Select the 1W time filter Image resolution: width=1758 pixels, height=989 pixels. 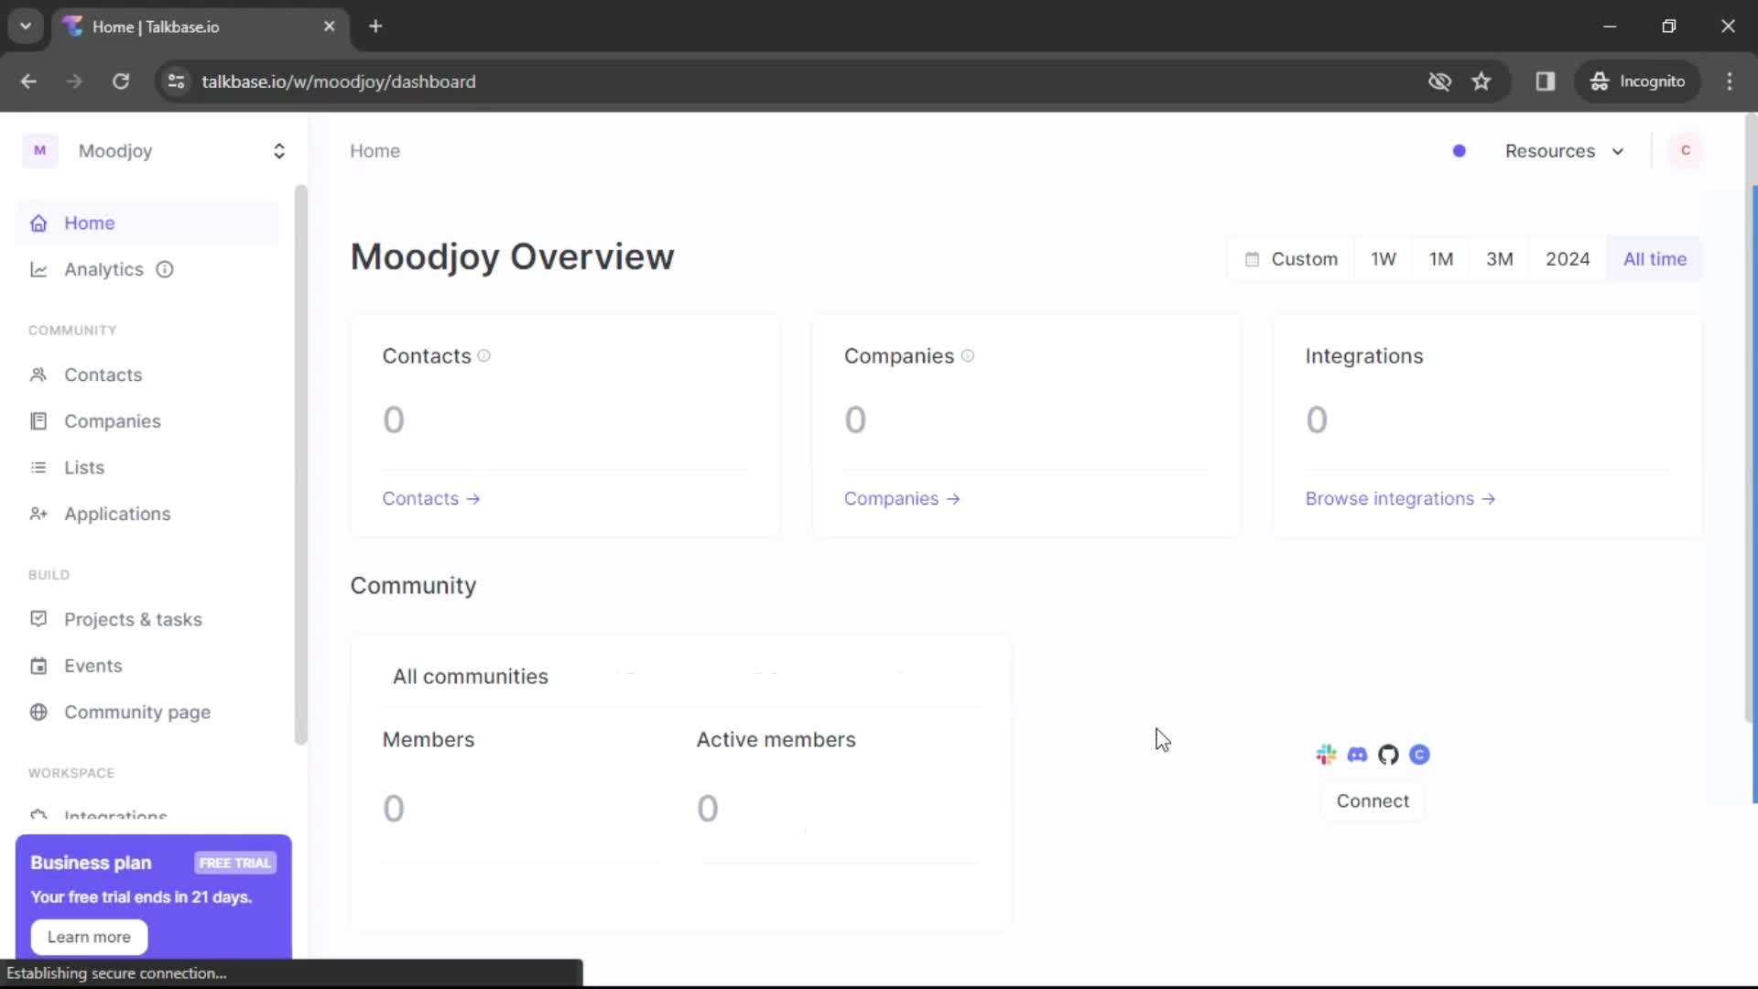(1383, 258)
